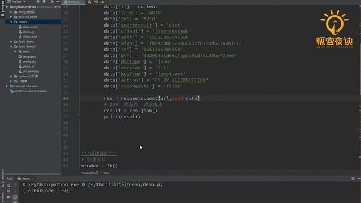
Task: Click the data['sign'] assignment line
Action: click(x=173, y=43)
